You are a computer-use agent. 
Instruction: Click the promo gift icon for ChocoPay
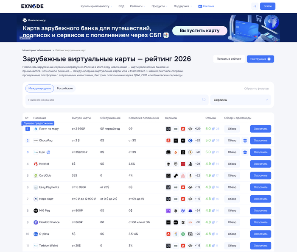(245, 141)
